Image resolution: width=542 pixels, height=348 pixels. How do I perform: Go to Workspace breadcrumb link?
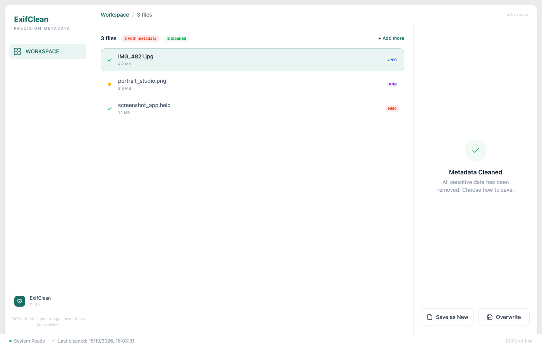click(x=115, y=15)
